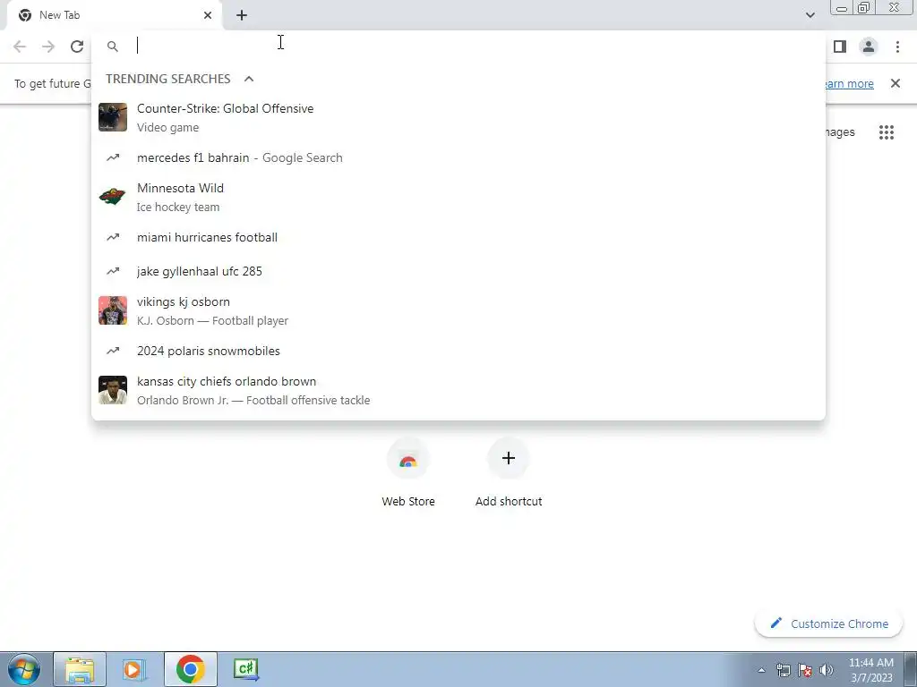Viewport: 917px width, 687px height.
Task: Show hidden tray icons arrow
Action: (761, 670)
